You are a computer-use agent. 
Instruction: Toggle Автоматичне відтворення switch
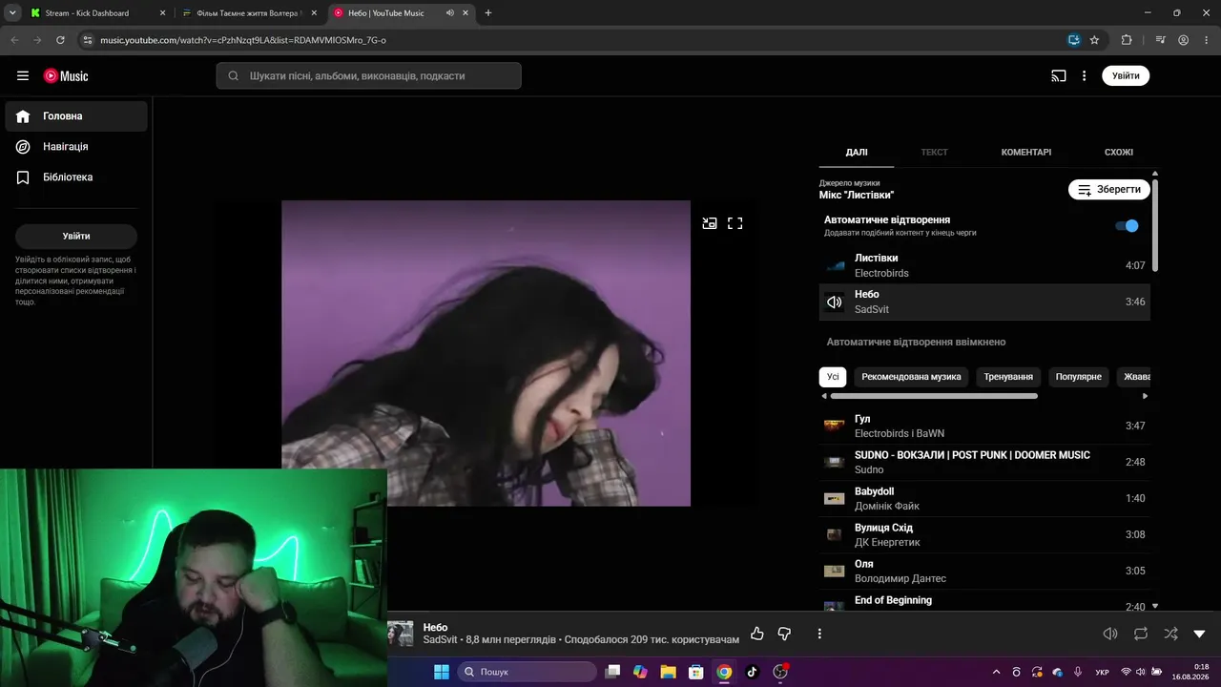click(x=1127, y=226)
